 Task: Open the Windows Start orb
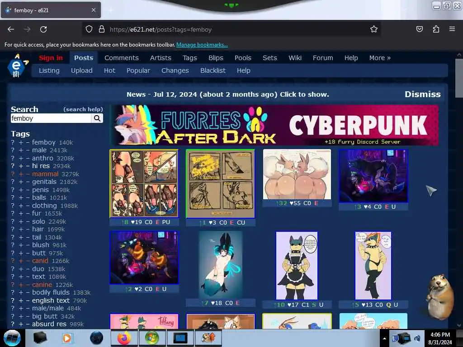pos(12,338)
